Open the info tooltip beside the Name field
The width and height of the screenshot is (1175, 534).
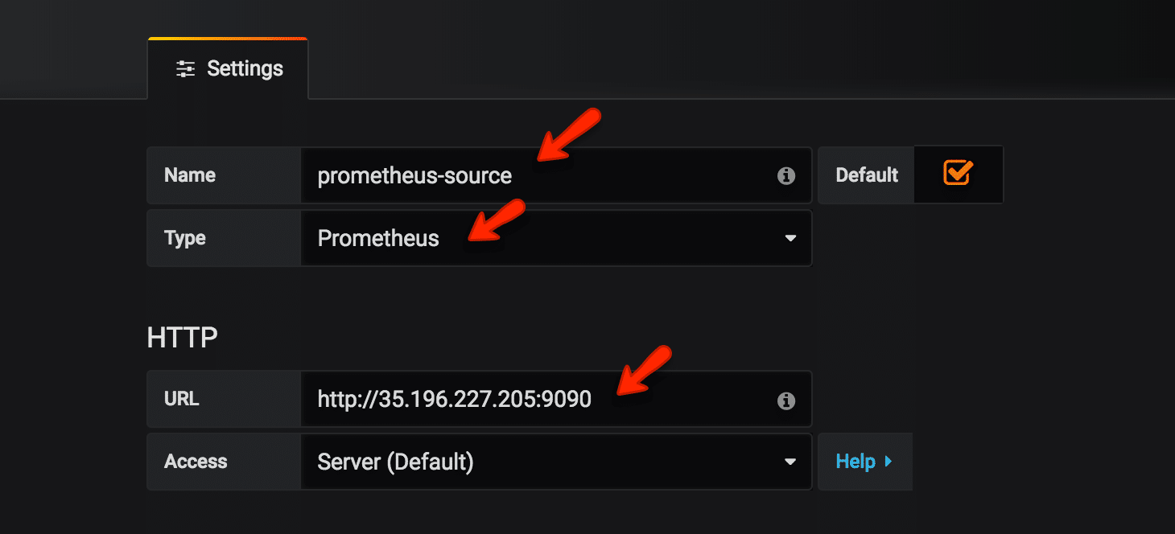pos(788,175)
